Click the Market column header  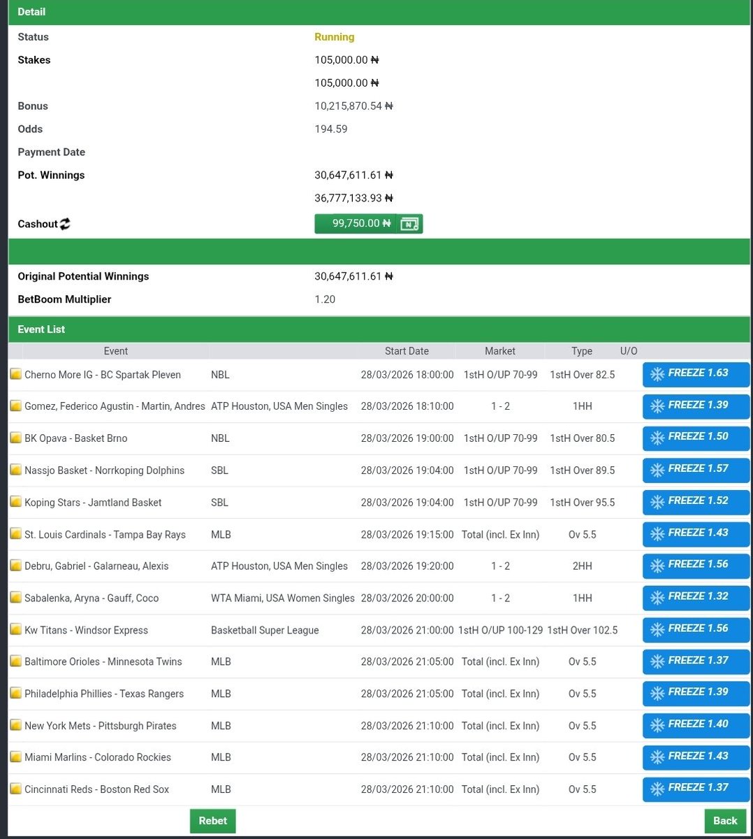[500, 351]
